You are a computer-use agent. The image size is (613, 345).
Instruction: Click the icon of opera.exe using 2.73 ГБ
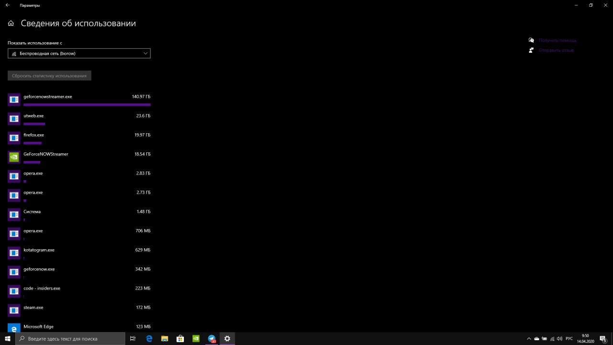coord(14,195)
